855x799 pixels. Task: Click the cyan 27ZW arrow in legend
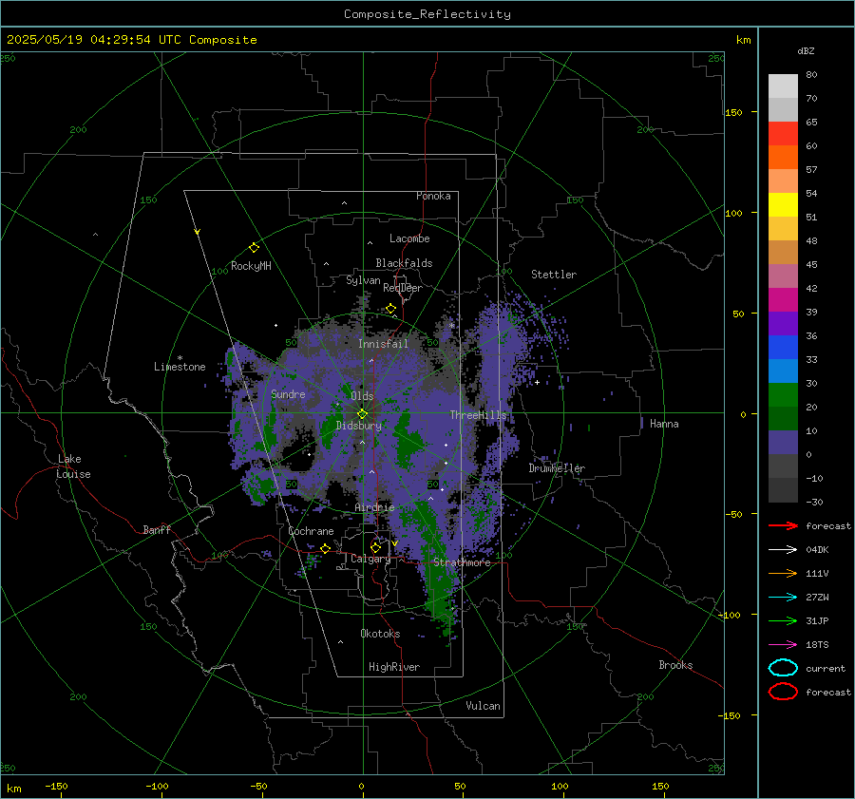pyautogui.click(x=783, y=598)
